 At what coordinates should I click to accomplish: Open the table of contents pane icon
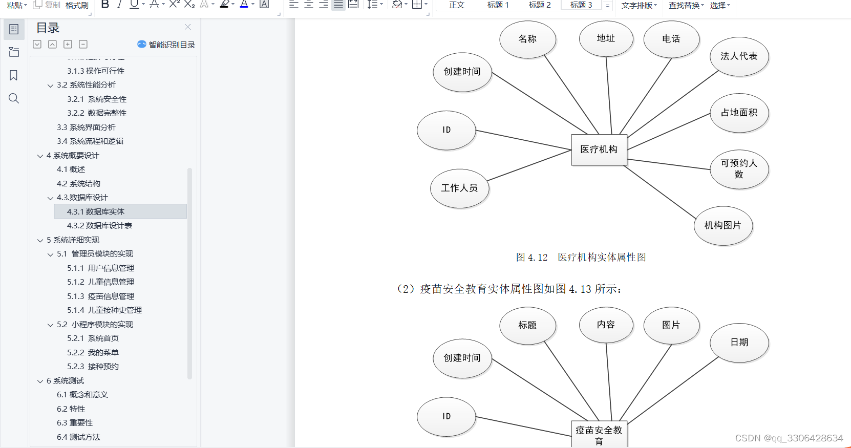point(14,29)
